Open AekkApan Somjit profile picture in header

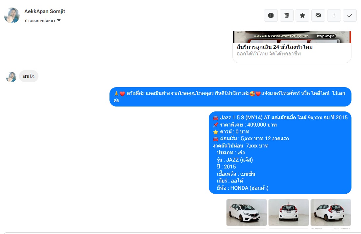pyautogui.click(x=12, y=15)
